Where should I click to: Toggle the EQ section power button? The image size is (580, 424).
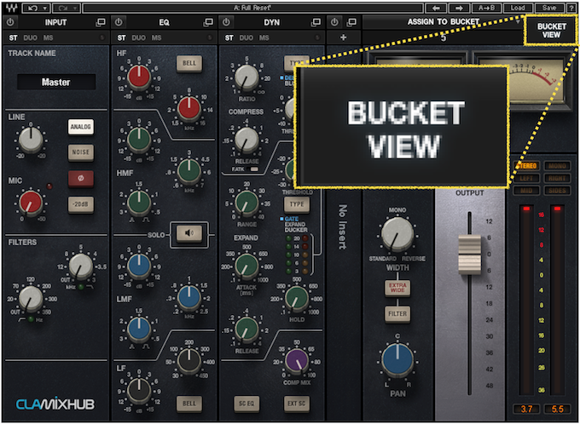[119, 22]
